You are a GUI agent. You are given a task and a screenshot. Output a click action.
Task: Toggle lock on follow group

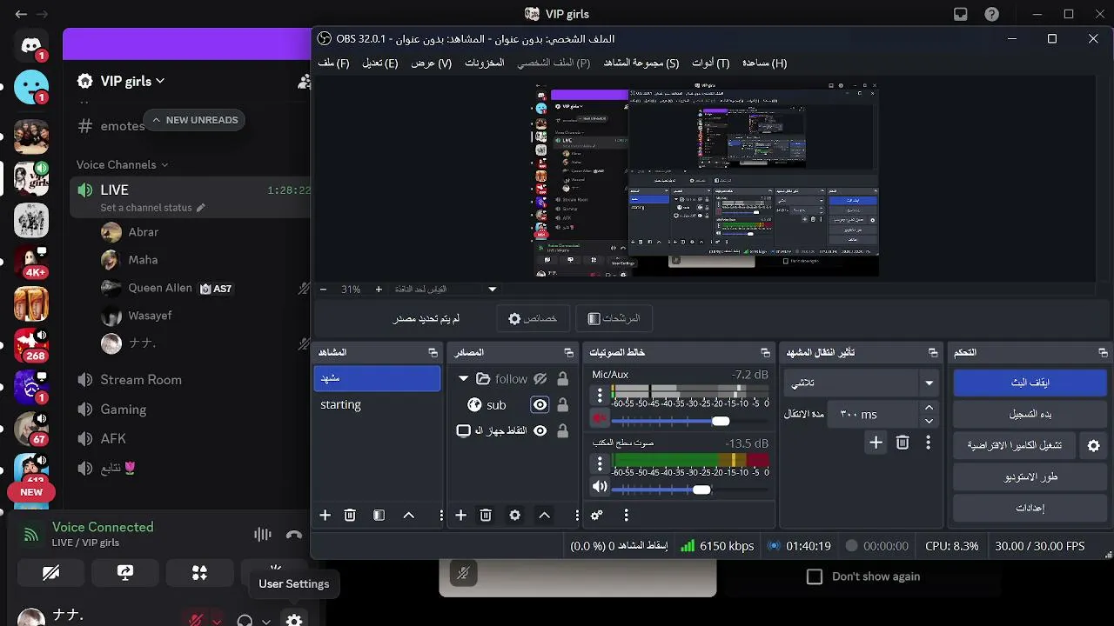(562, 379)
